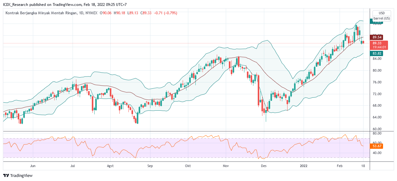The width and height of the screenshot is (397, 181).
Task: Click the red 89.33 current price label
Action: click(x=379, y=45)
